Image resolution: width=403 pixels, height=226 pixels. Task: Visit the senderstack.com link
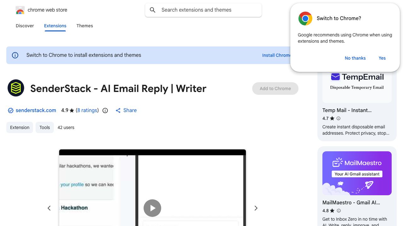[x=36, y=110]
